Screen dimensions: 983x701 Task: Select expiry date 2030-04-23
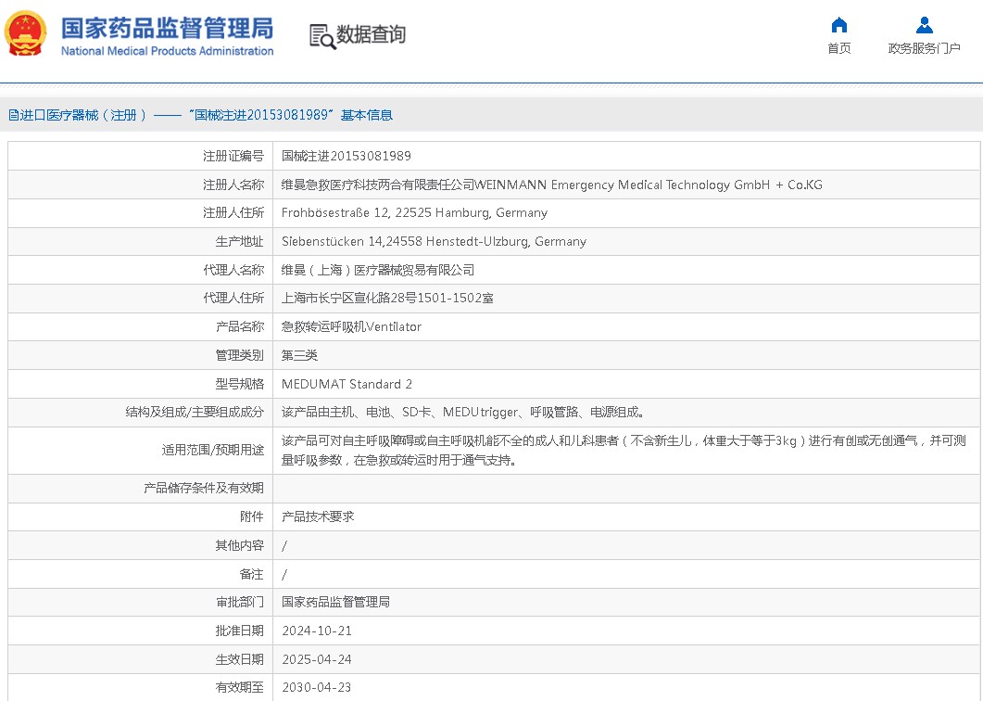coord(317,687)
